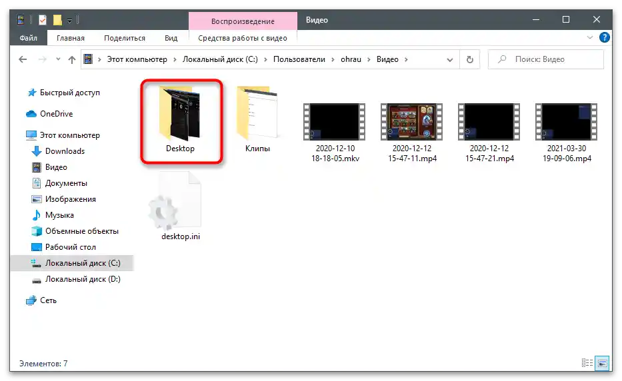The width and height of the screenshot is (622, 381).
Task: Open Explorer help question mark
Action: point(604,38)
